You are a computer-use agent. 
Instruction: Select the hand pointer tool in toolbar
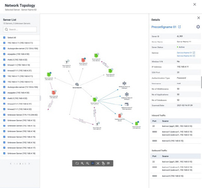tap(103, 163)
